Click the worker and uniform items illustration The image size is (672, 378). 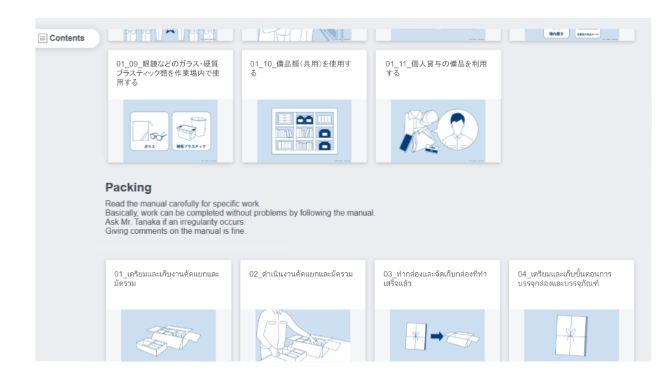(x=437, y=130)
